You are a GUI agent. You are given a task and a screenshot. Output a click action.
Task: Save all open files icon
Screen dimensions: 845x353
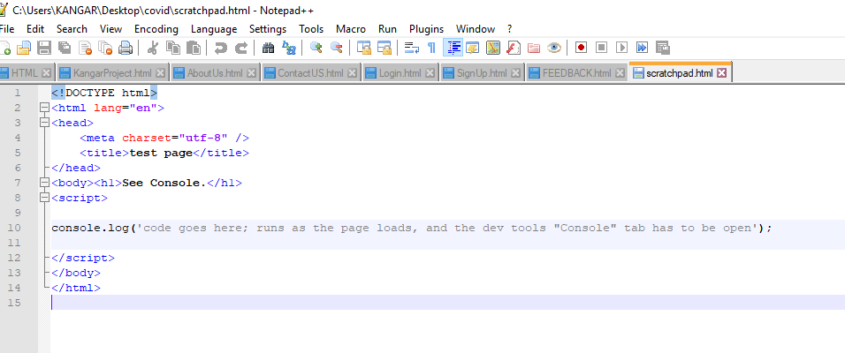coord(65,48)
